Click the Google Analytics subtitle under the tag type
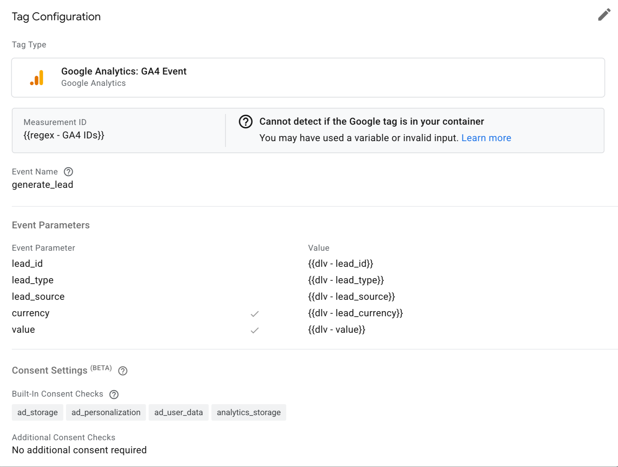The width and height of the screenshot is (618, 467). tap(93, 83)
